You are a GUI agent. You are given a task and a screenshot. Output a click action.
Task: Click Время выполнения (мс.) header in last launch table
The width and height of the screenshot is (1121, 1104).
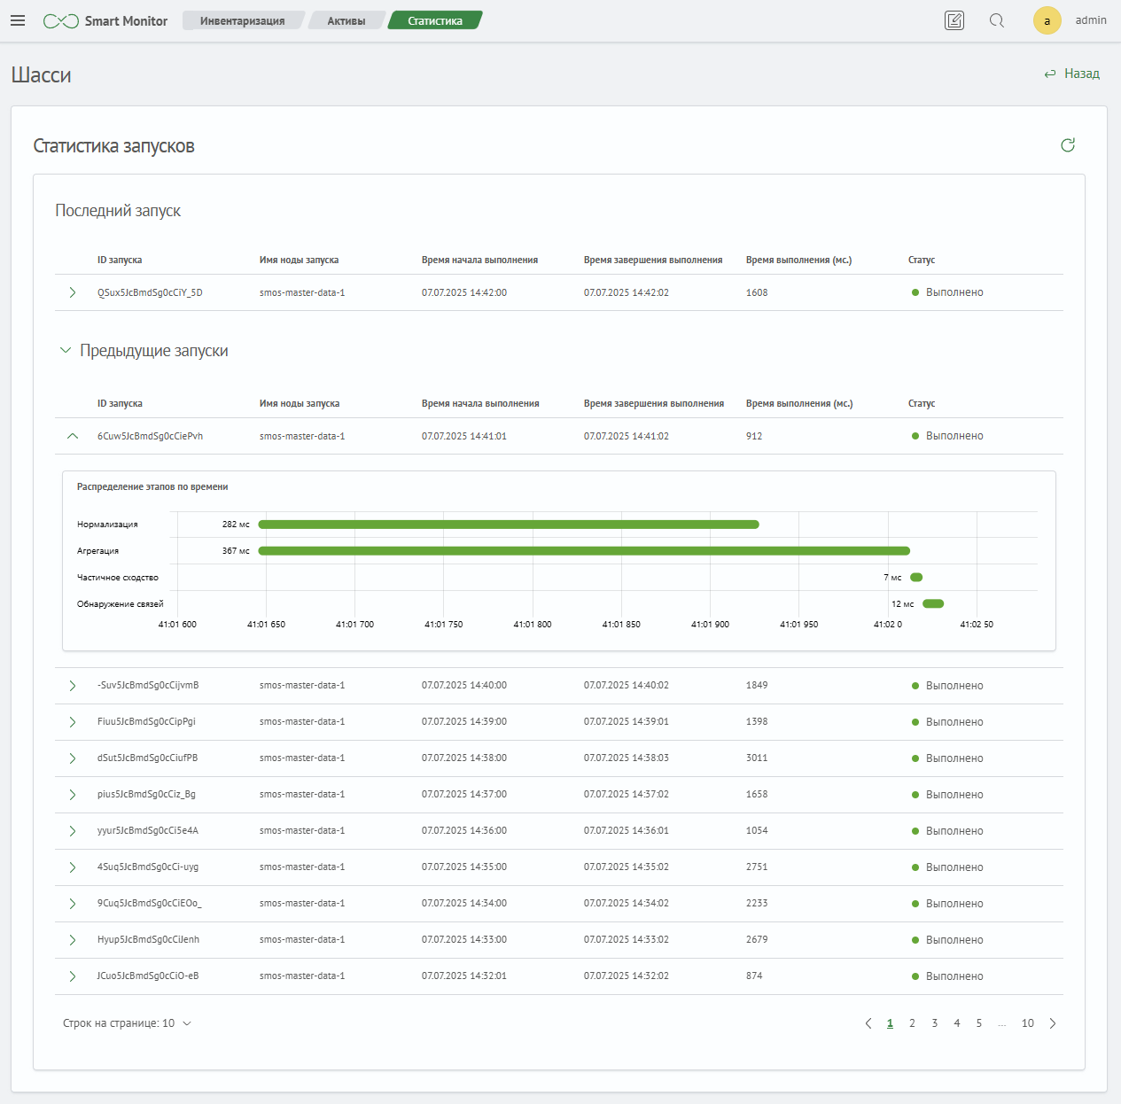798,260
